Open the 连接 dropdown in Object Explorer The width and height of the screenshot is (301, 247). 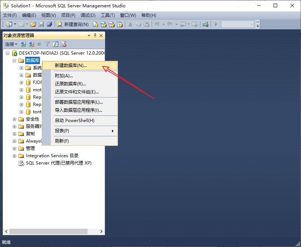click(11, 44)
